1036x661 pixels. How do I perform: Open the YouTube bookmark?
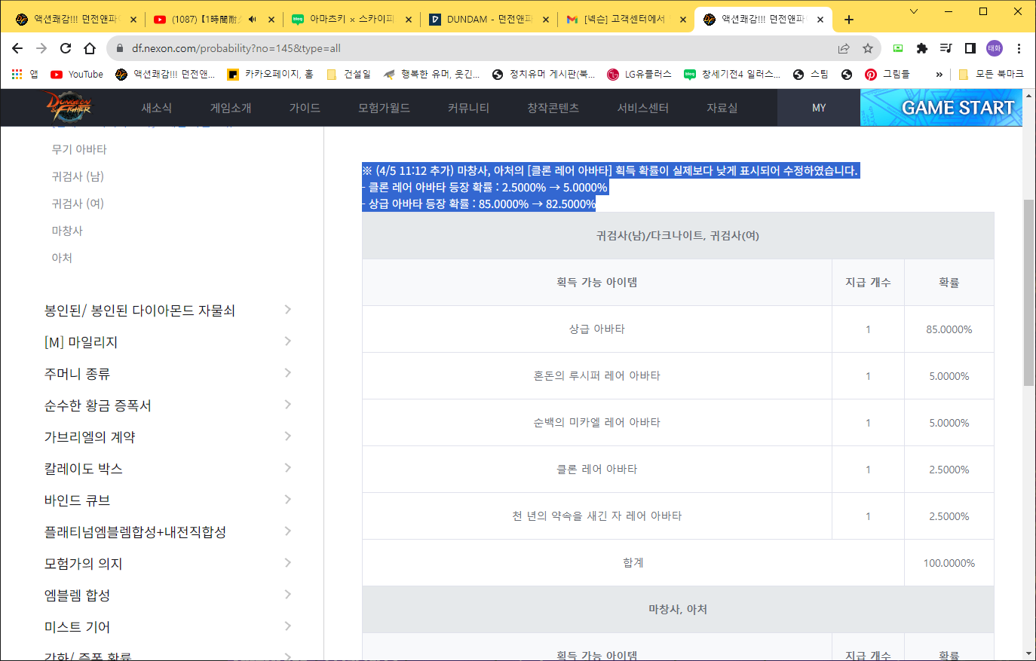point(77,74)
